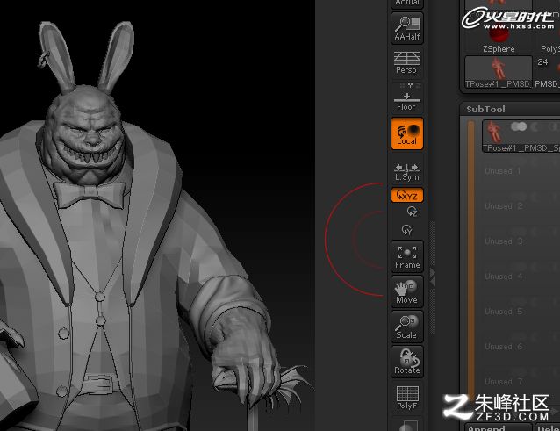Click the Rotate view button
560x431 pixels.
(407, 362)
